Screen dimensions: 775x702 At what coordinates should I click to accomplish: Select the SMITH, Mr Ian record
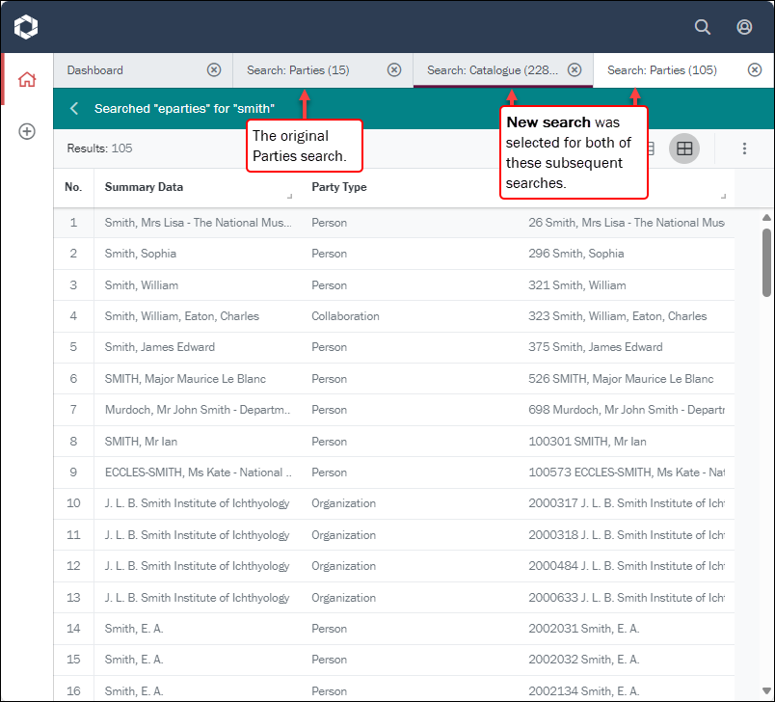[x=141, y=442]
